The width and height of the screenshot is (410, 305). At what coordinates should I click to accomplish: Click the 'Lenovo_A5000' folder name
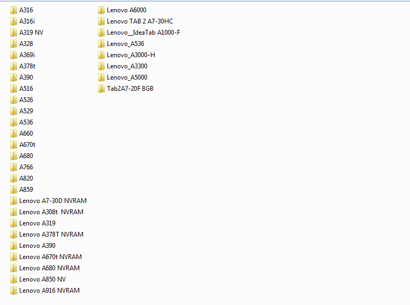coord(127,77)
